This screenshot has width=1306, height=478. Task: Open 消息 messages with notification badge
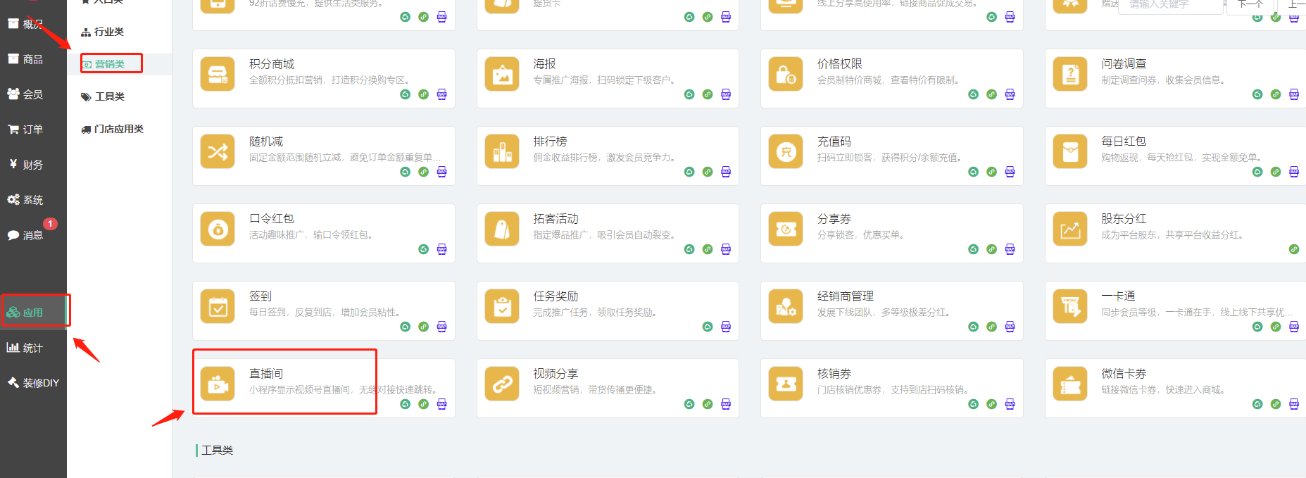(x=32, y=235)
